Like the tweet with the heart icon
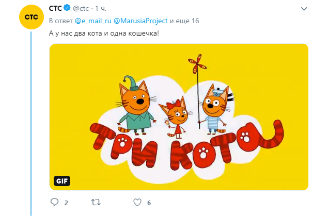This screenshot has height=217, width=328. coord(137,203)
